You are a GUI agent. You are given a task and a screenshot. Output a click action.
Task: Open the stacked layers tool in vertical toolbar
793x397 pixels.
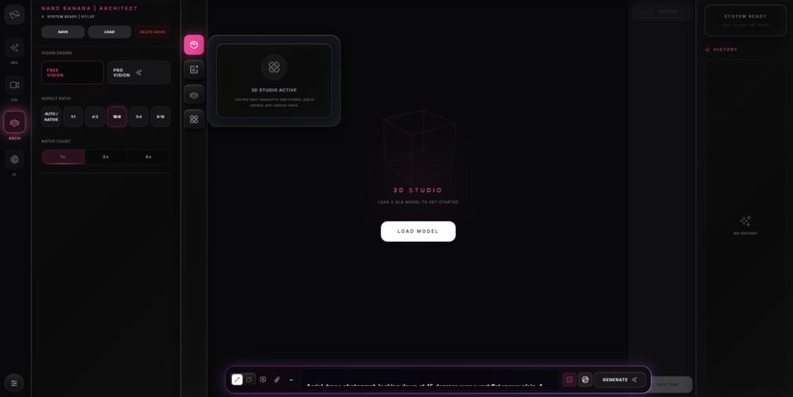pyautogui.click(x=193, y=95)
